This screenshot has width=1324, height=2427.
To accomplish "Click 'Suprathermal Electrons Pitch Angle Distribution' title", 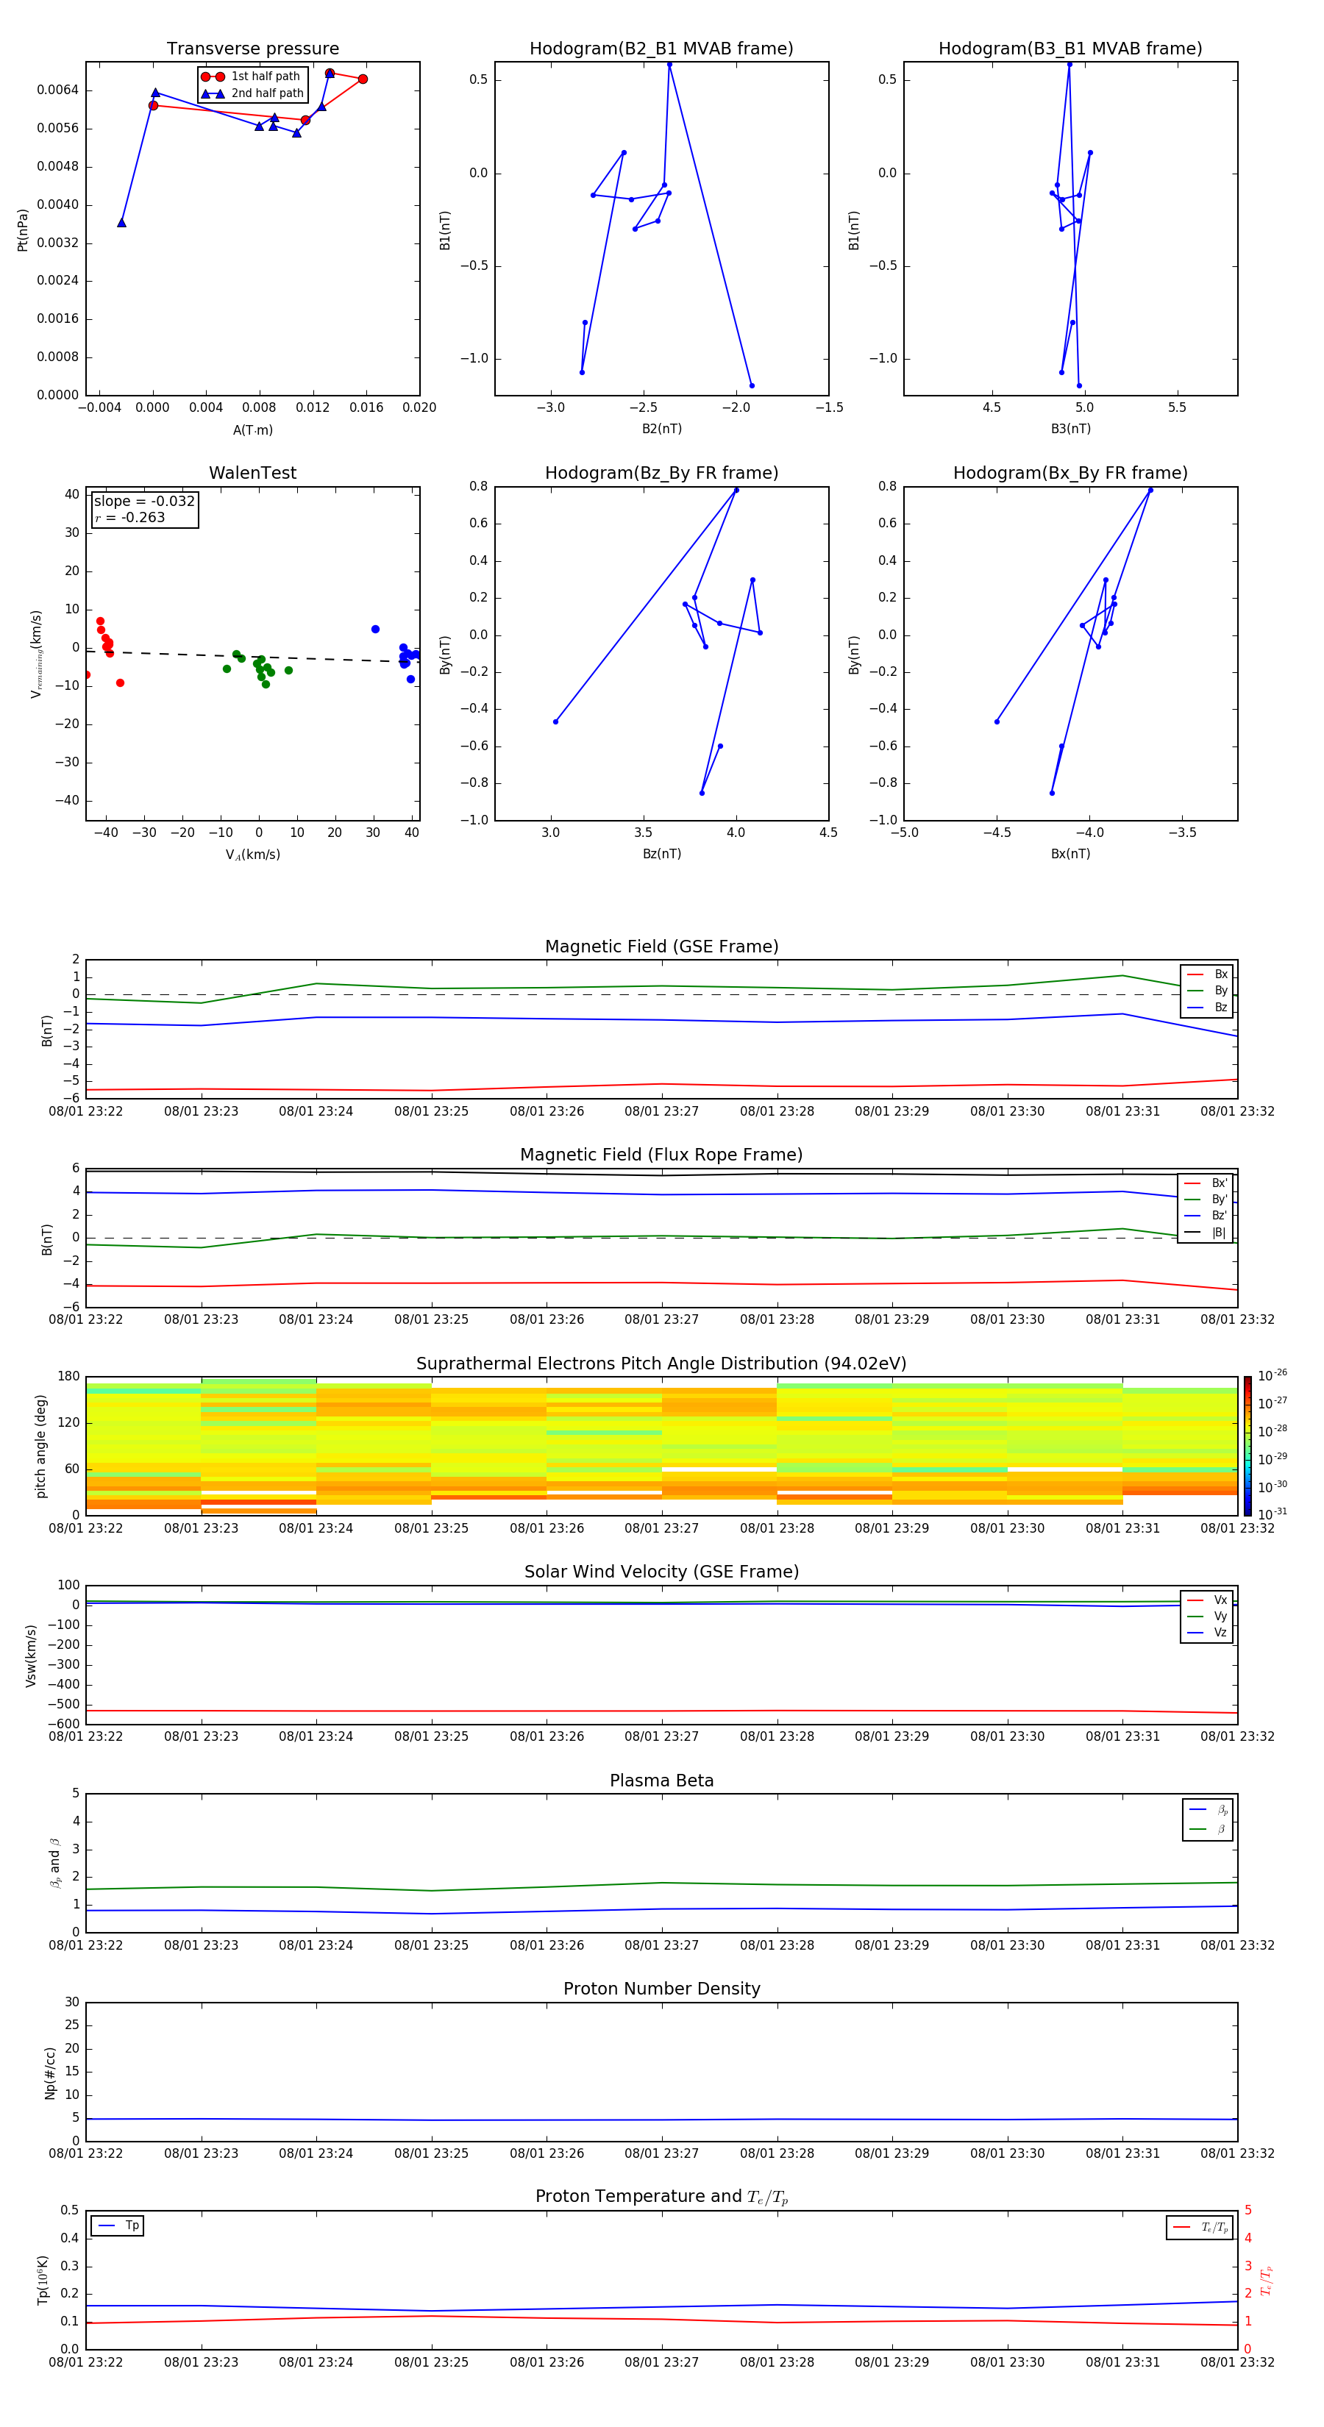I will click(661, 1364).
